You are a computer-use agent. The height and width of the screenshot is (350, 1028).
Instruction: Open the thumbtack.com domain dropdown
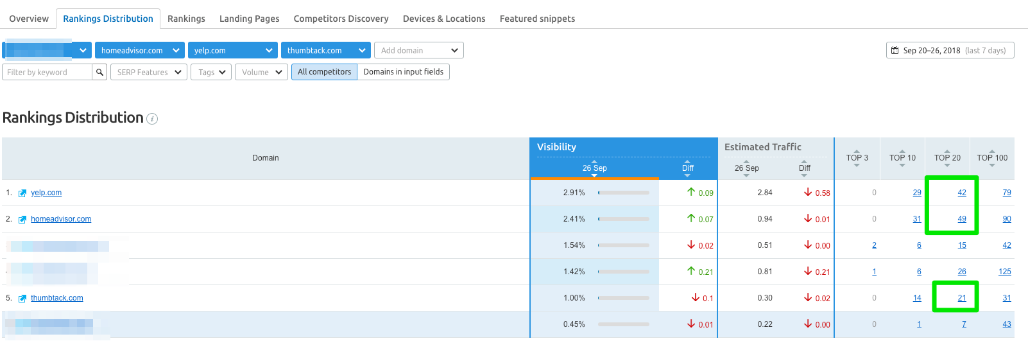click(326, 50)
